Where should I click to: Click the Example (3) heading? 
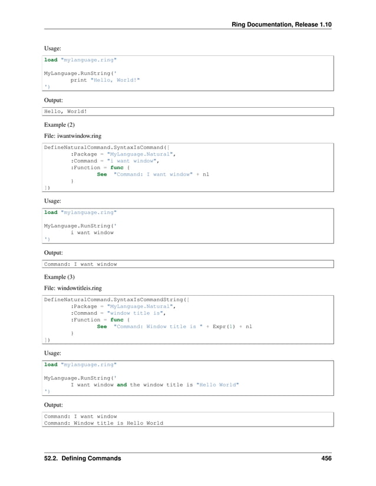pyautogui.click(x=60, y=276)
